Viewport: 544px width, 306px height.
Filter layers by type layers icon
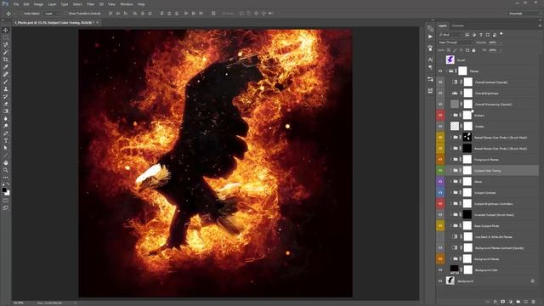tap(481, 35)
